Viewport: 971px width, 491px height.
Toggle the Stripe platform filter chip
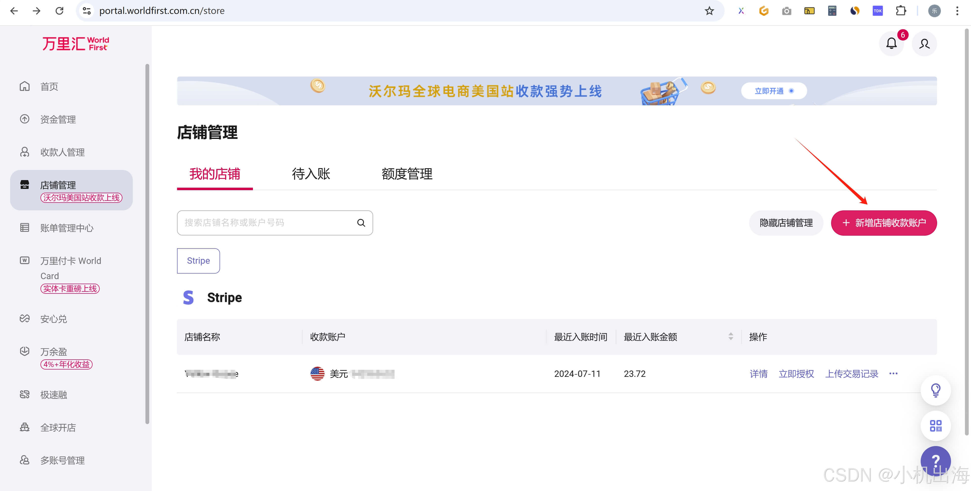[x=198, y=261]
